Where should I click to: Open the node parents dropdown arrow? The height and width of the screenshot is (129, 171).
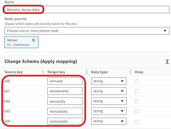click(165, 31)
